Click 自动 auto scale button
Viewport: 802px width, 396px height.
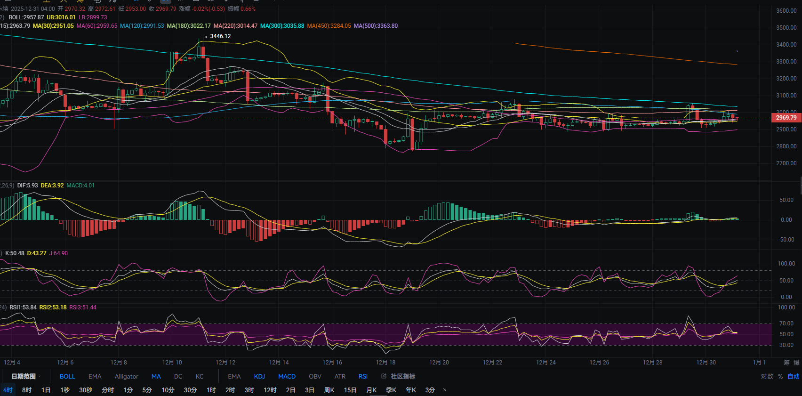pyautogui.click(x=794, y=376)
